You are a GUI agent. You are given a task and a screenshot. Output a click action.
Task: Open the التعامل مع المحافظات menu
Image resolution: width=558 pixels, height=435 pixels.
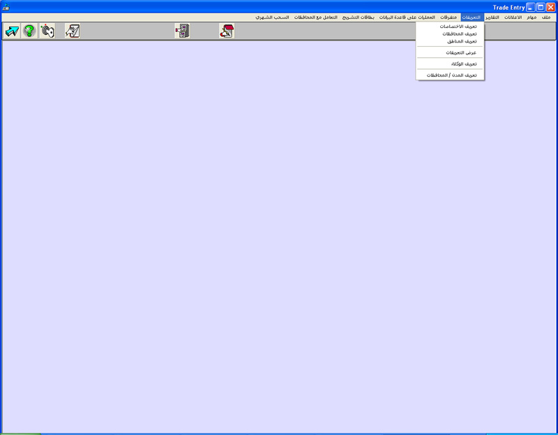[x=316, y=17]
